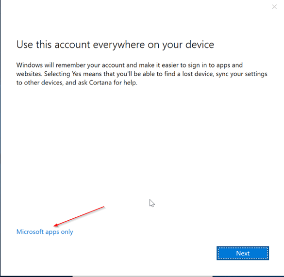Choose the Microsoft apps only link

(45, 232)
